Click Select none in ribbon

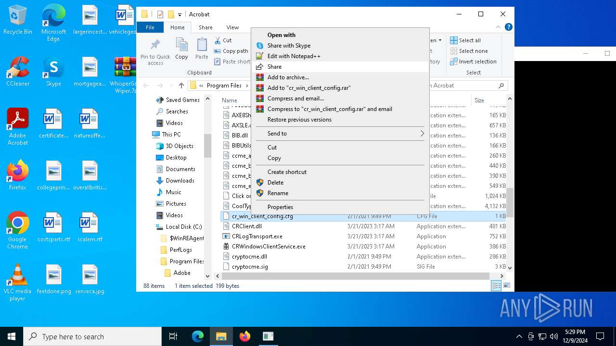click(x=469, y=51)
